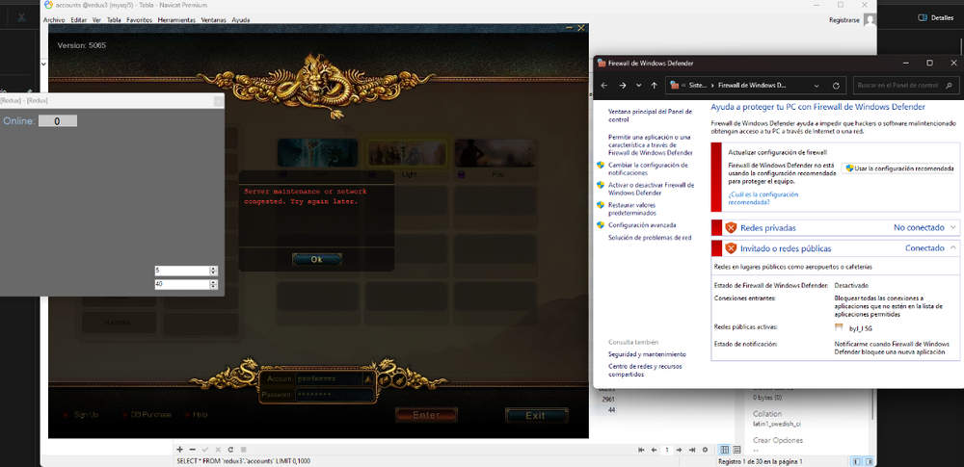Open the address bar history dropdown
This screenshot has width=964, height=467.
pos(818,85)
